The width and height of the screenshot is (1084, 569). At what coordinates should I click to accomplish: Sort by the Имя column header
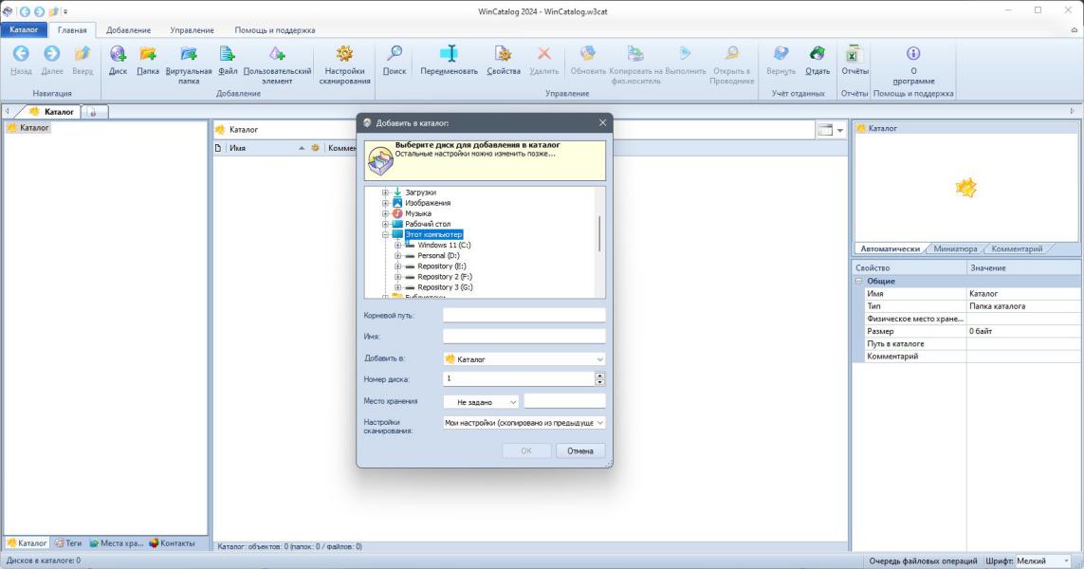[266, 148]
